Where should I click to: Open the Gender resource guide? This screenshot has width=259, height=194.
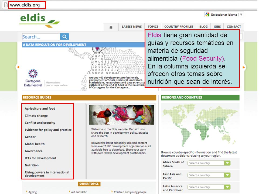tap(30, 137)
